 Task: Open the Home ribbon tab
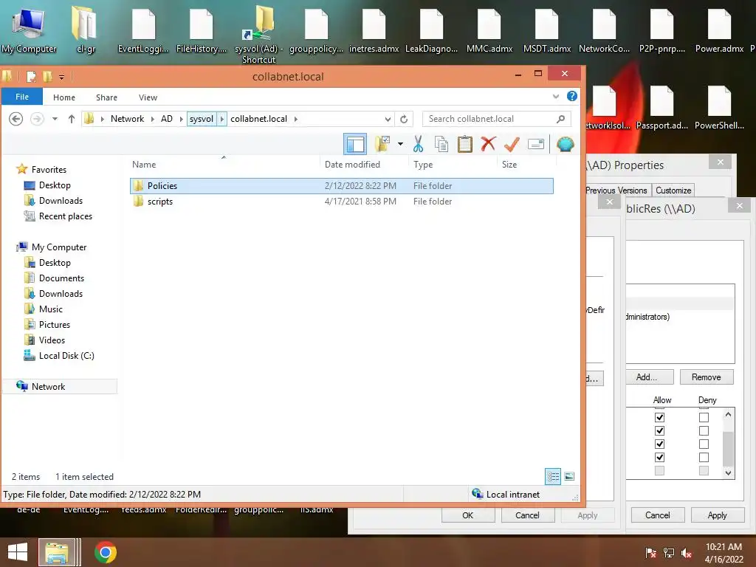pos(64,97)
